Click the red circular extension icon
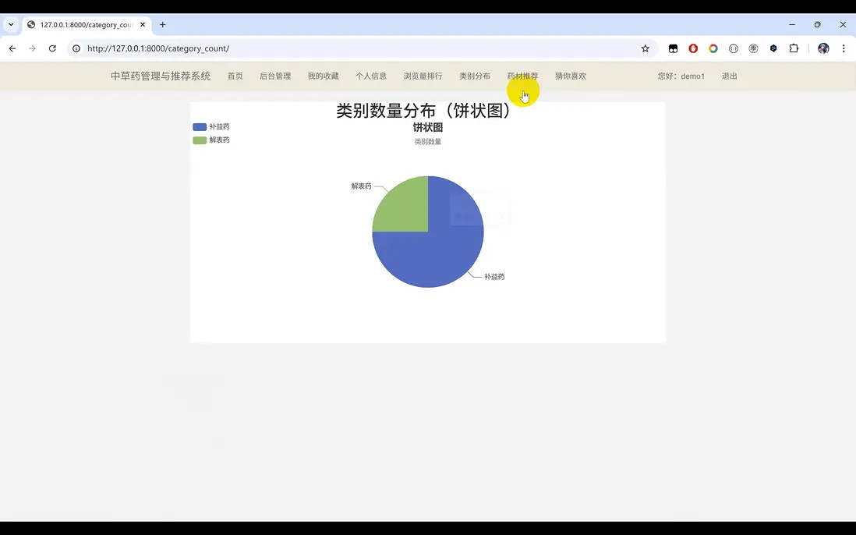The image size is (856, 535). 693,48
